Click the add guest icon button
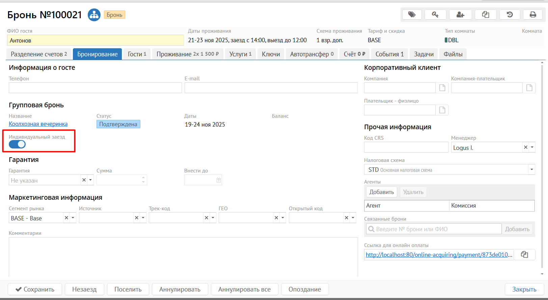The height and width of the screenshot is (300, 548). (460, 15)
